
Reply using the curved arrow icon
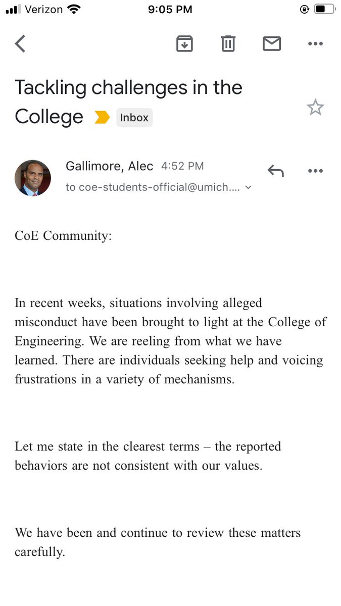(x=275, y=171)
